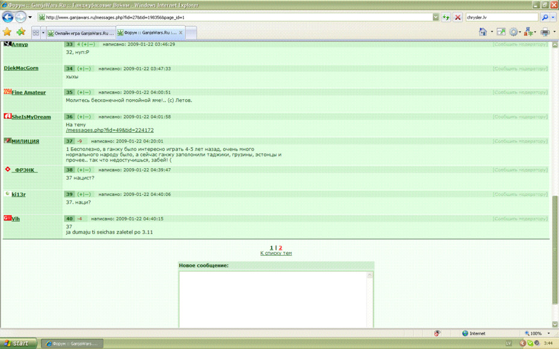Vote (+|−) on message 39
The height and width of the screenshot is (349, 559).
pyautogui.click(x=84, y=194)
